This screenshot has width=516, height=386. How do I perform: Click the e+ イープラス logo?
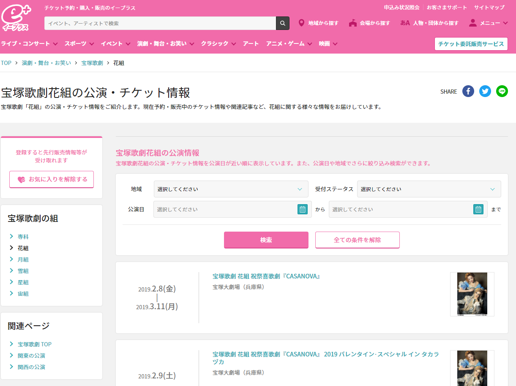[15, 18]
